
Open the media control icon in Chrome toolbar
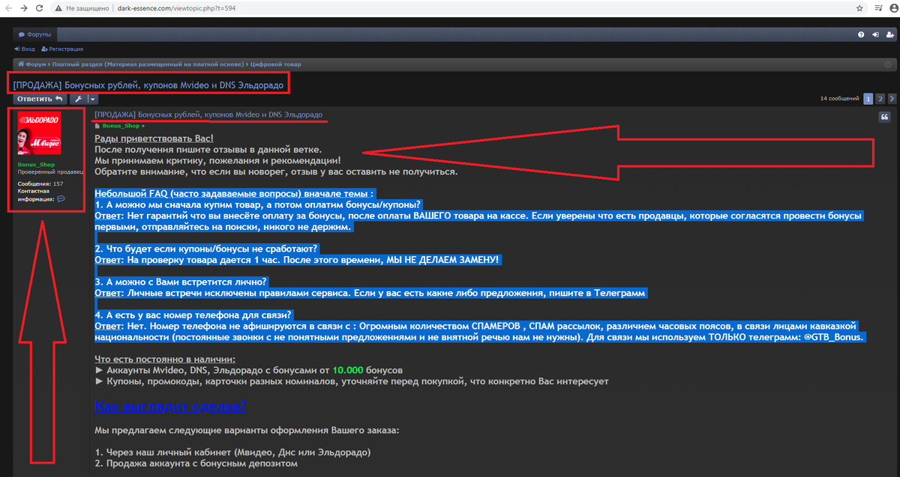(x=877, y=7)
